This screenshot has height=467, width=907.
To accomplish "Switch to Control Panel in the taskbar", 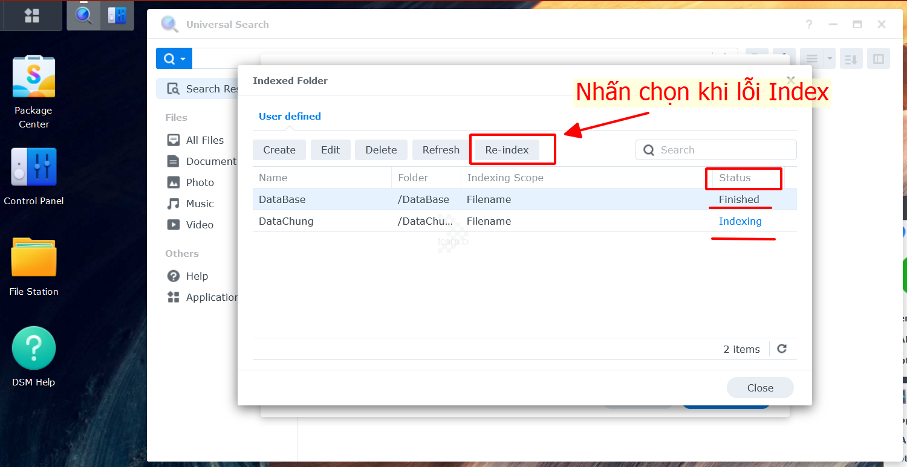I will tap(117, 16).
